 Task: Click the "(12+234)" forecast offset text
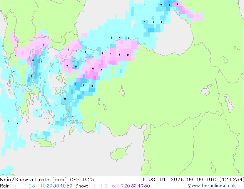[x=232, y=180]
